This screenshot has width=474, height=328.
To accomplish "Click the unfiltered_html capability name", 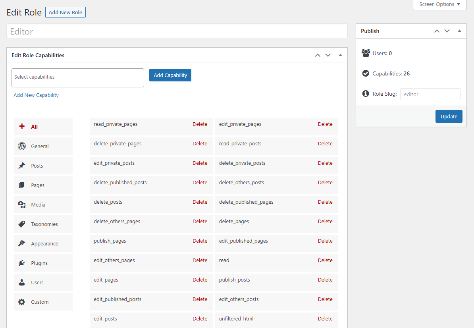I will pyautogui.click(x=236, y=318).
